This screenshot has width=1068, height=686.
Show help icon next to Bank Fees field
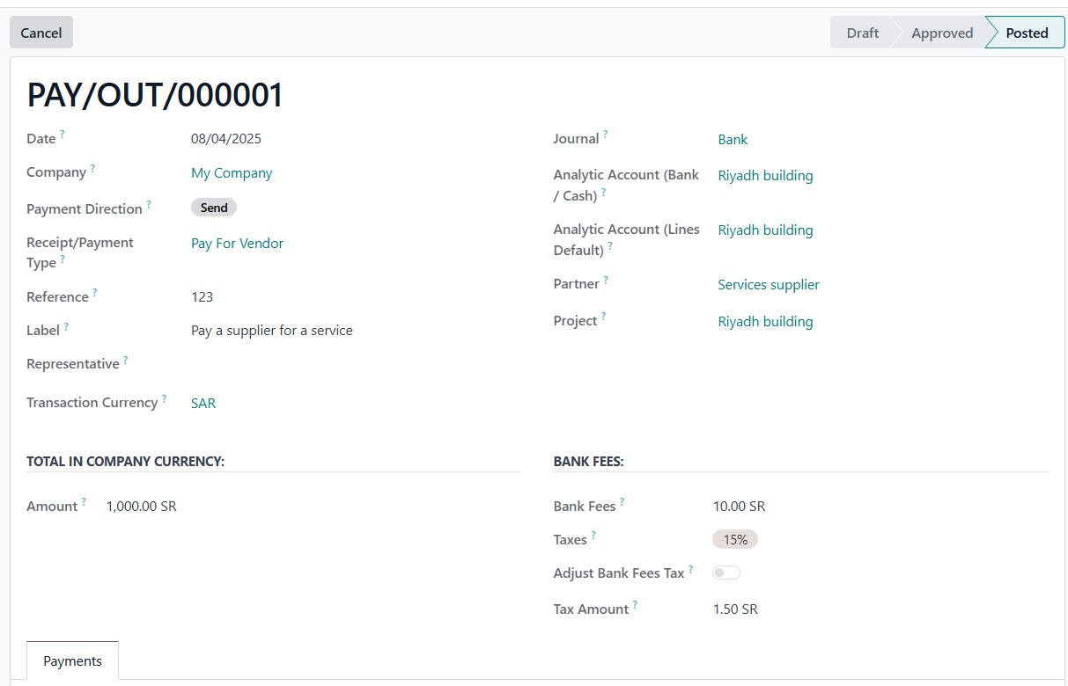622,501
